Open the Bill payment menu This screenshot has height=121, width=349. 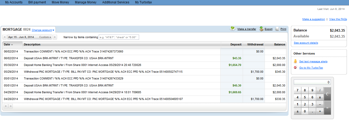coord(37,2)
